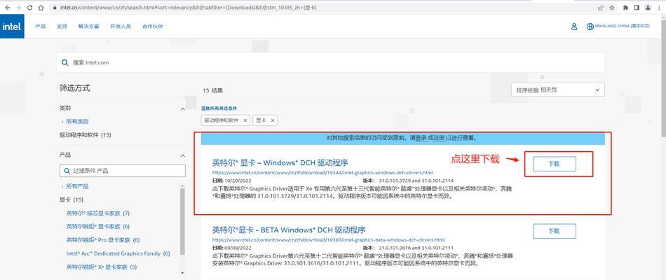Filter by 英特尔锐炬 显卡家族 (6)
The height and width of the screenshot is (280, 666).
coord(97,227)
